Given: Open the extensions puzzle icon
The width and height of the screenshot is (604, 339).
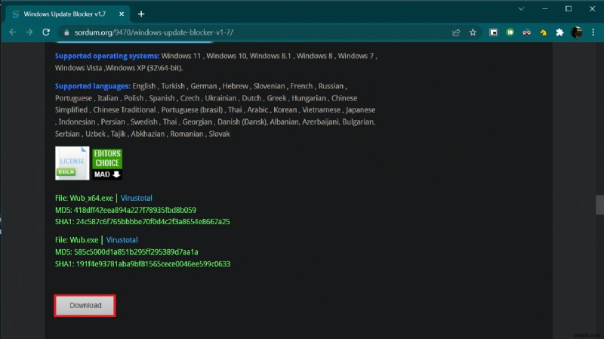Looking at the screenshot, I should 559,32.
